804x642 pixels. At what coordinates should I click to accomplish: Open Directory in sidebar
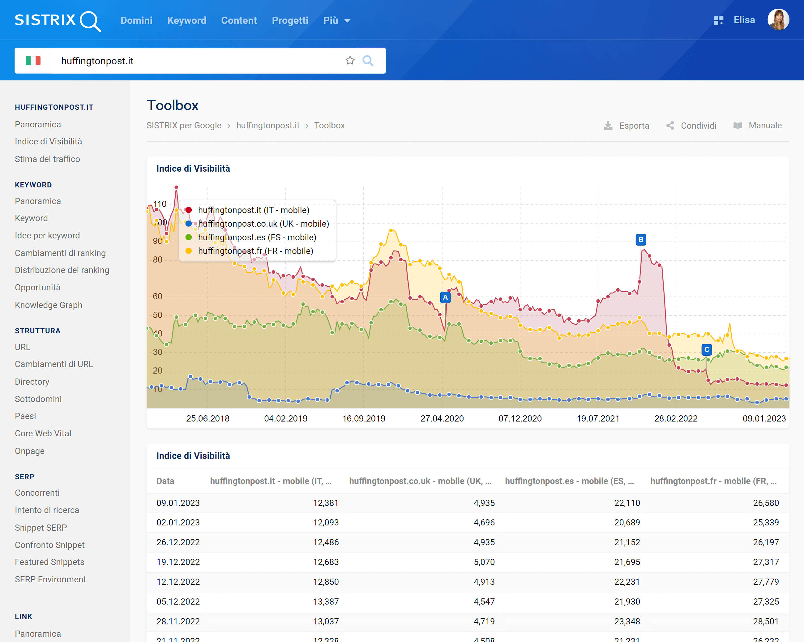32,382
